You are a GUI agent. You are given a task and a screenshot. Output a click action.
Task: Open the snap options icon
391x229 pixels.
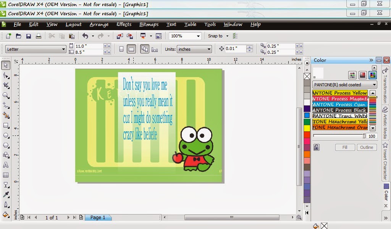coord(235,36)
